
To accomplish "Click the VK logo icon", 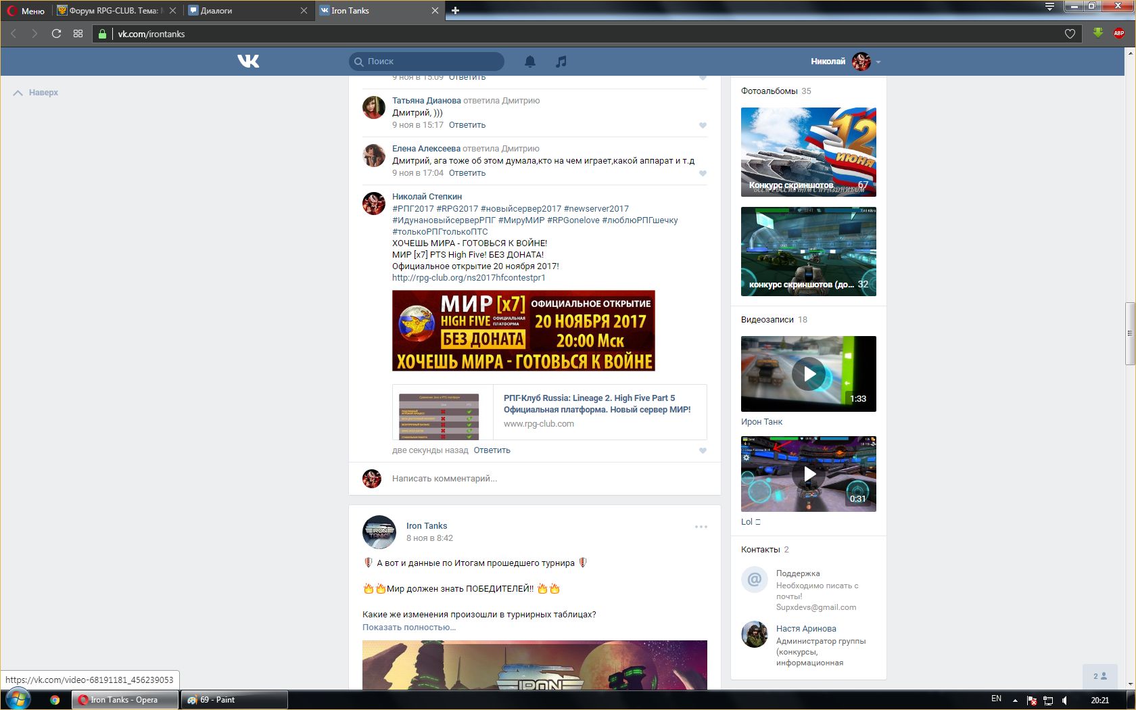I will pyautogui.click(x=248, y=61).
